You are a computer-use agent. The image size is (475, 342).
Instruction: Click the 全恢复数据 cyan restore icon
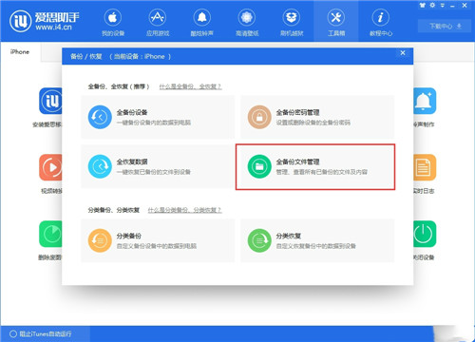[100, 166]
